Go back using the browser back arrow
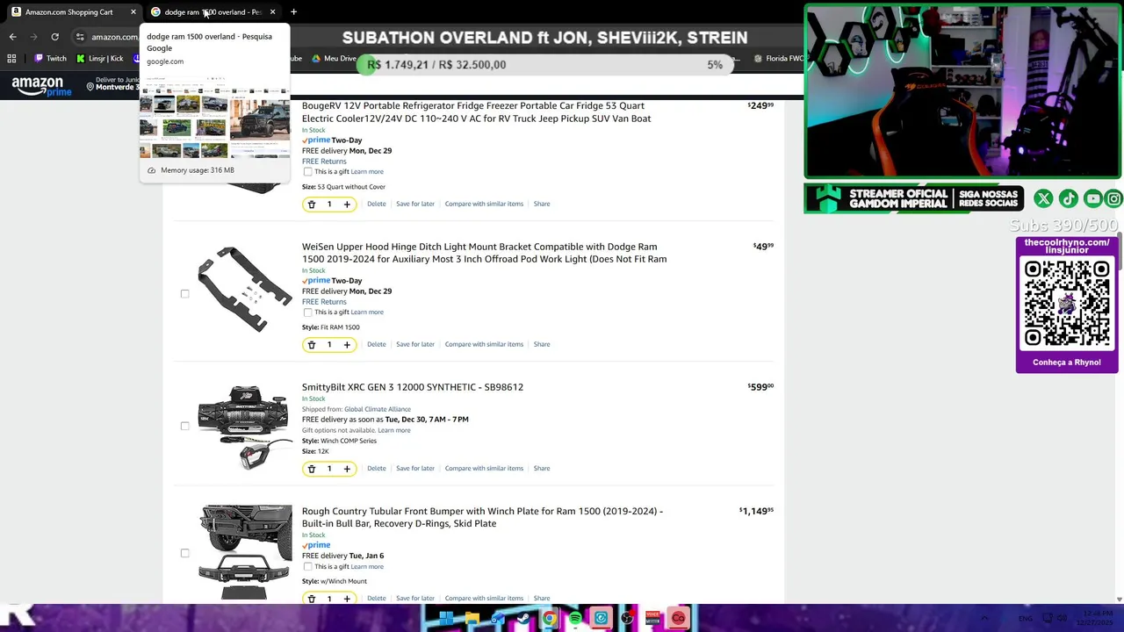Screen dimensions: 1124x632 (12, 37)
